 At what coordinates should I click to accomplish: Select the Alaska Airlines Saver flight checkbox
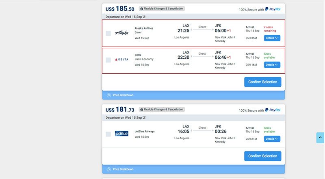point(108,33)
